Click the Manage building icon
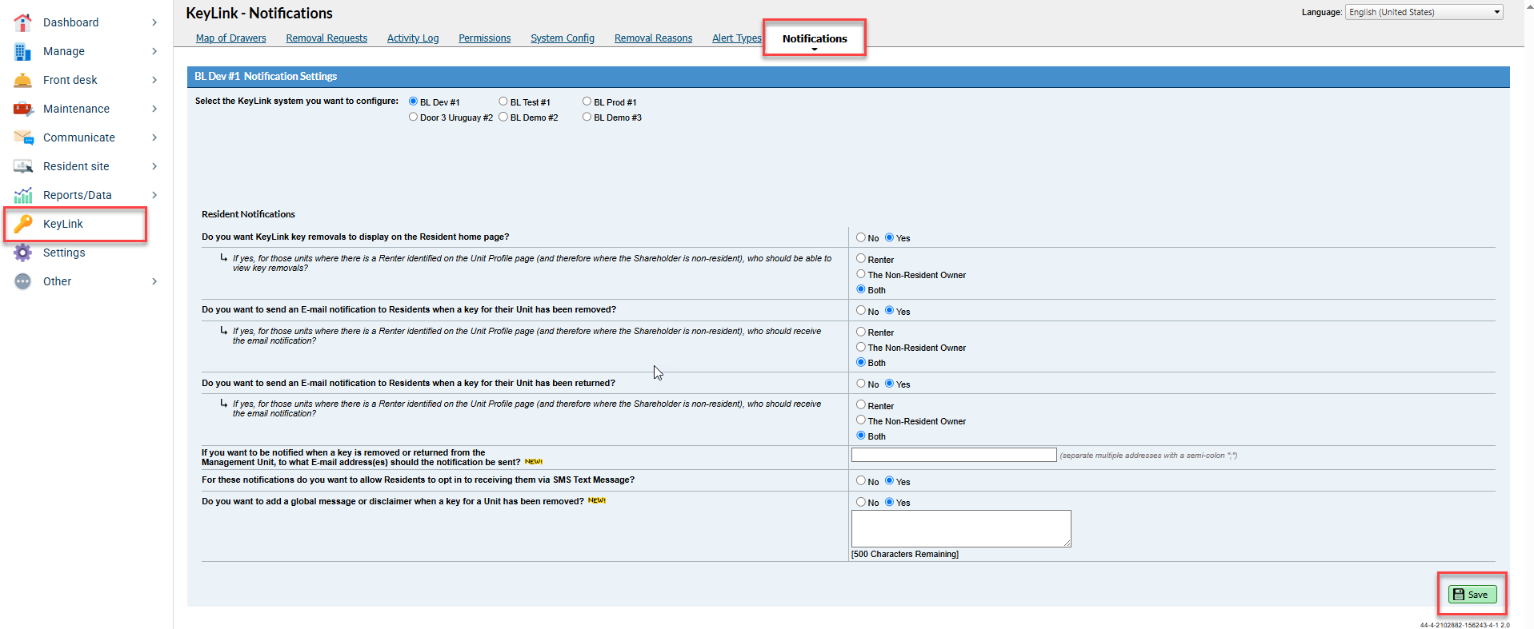 tap(23, 51)
